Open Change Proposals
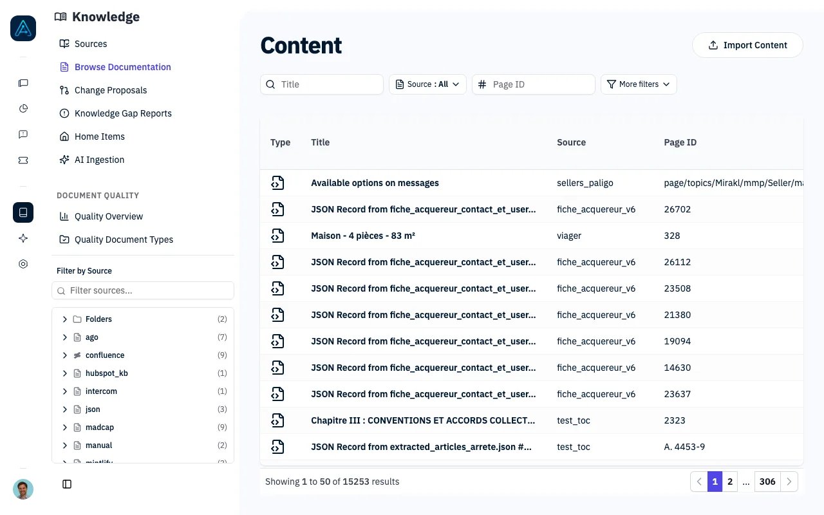The width and height of the screenshot is (824, 515). coord(111,90)
